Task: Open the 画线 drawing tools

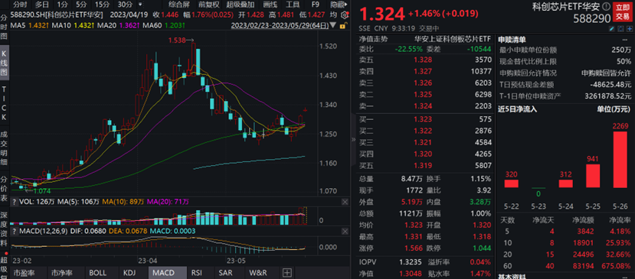Action: pos(270,5)
